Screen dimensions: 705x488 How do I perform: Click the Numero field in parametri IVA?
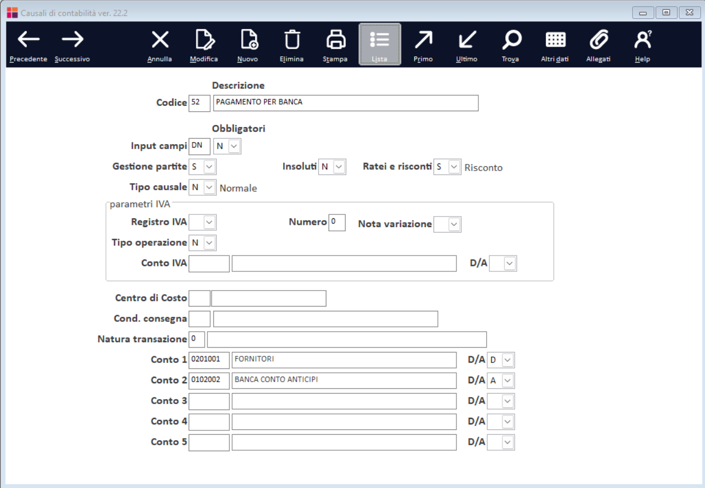(337, 223)
